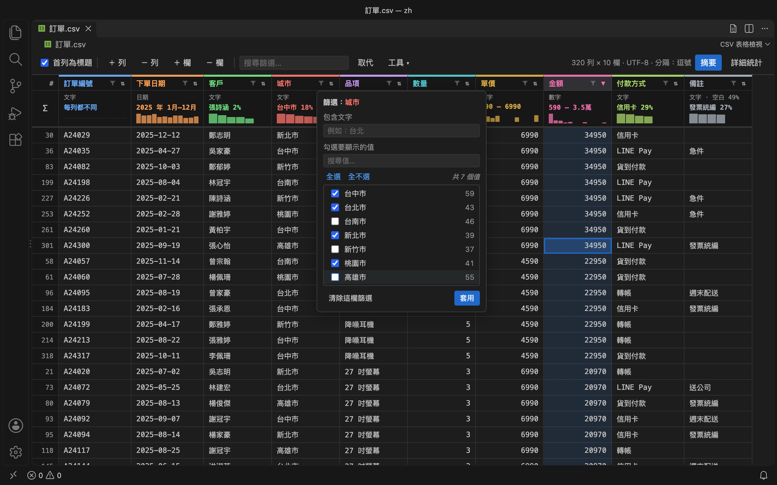Viewport: 777px width, 485px height.
Task: Click the － 欄 remove column button
Action: [215, 62]
